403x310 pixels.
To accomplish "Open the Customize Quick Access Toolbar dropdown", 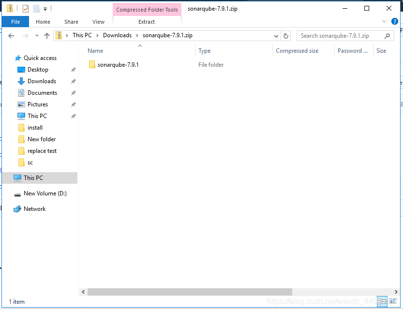I will click(x=45, y=9).
